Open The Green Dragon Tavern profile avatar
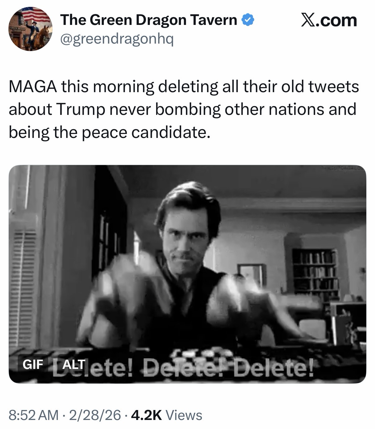Image resolution: width=375 pixels, height=429 pixels. pos(30,29)
